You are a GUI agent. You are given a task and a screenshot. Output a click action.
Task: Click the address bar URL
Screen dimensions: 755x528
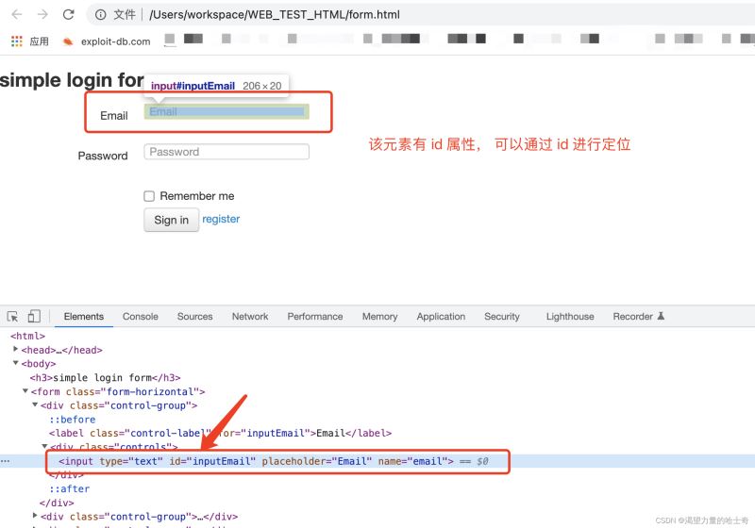(275, 15)
